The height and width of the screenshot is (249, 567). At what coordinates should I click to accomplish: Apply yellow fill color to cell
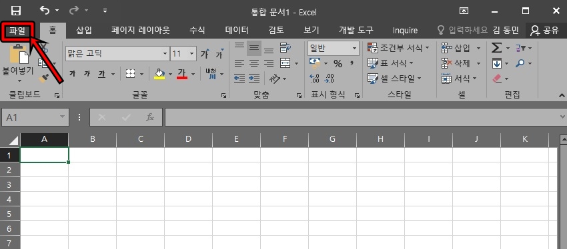[x=159, y=74]
